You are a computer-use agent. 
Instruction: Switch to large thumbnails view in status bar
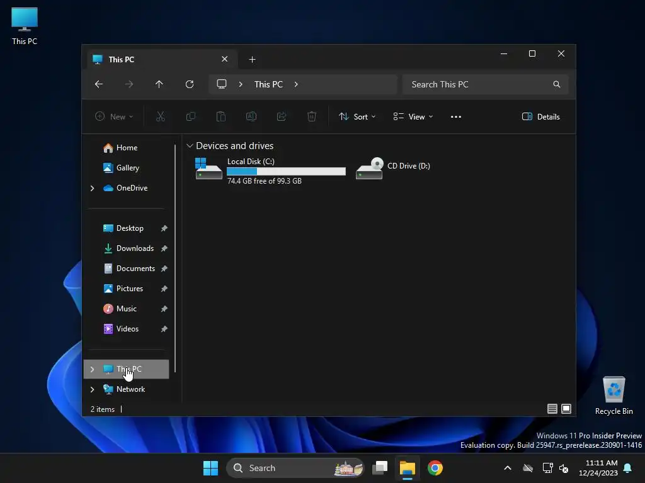point(566,409)
